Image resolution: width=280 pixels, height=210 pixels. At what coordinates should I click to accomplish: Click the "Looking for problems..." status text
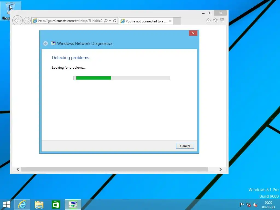[69, 68]
